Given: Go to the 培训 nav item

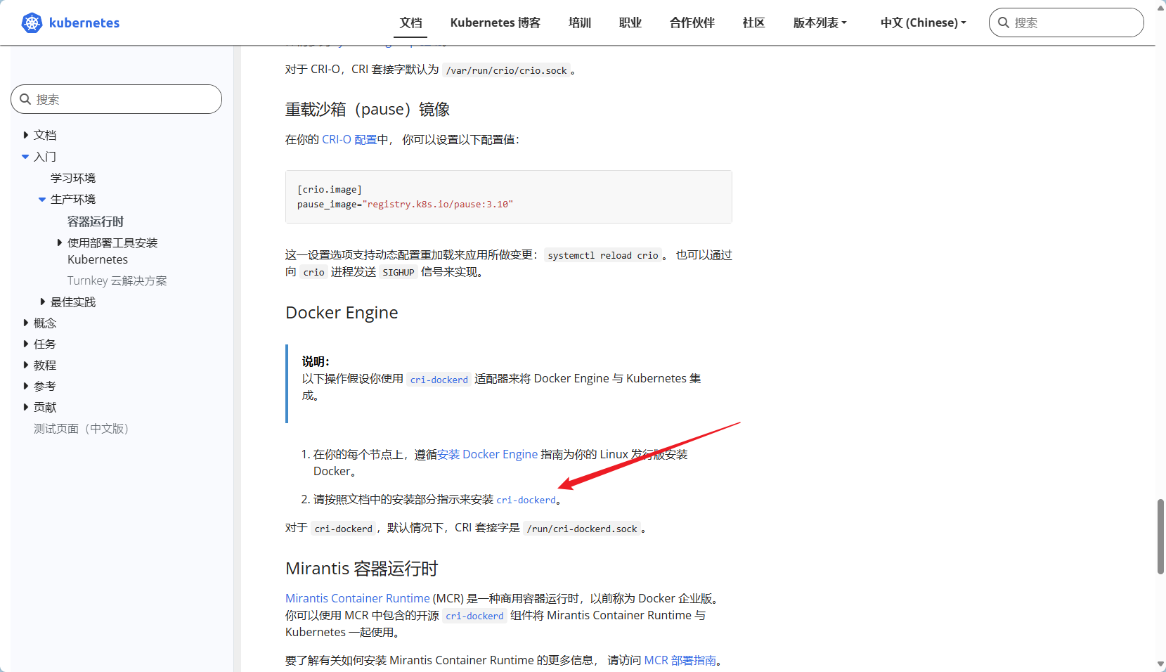Looking at the screenshot, I should [x=580, y=22].
